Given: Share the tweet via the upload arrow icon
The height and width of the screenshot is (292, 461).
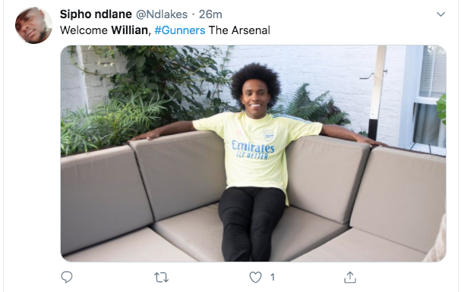Looking at the screenshot, I should (350, 277).
